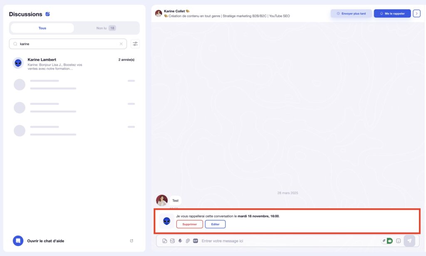The height and width of the screenshot is (256, 426).
Task: Click Me le rappeler at top right
Action: tap(391, 13)
